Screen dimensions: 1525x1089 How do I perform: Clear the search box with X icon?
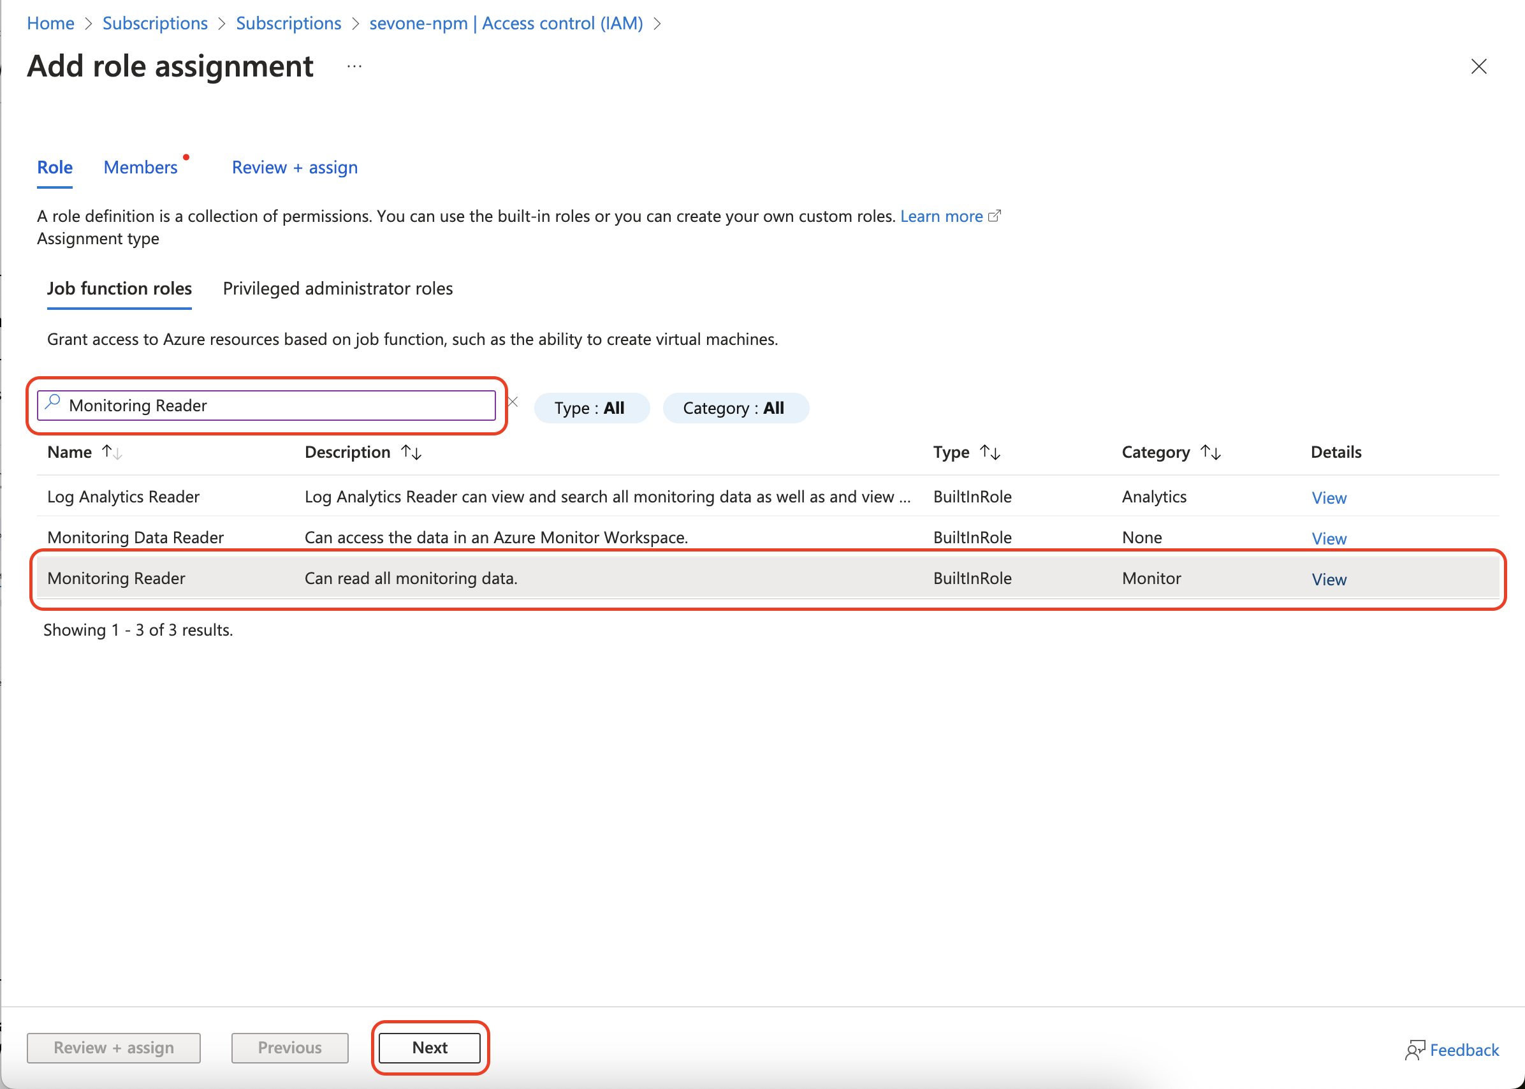click(513, 402)
